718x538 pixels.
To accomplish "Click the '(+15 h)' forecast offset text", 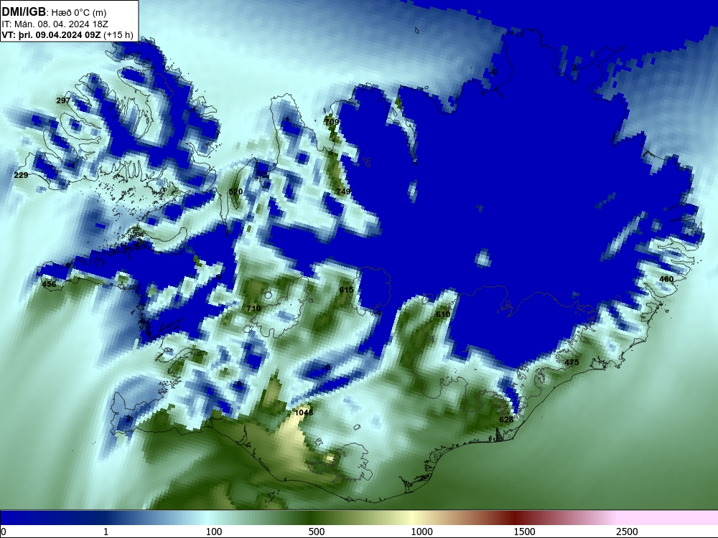I will click(x=118, y=34).
